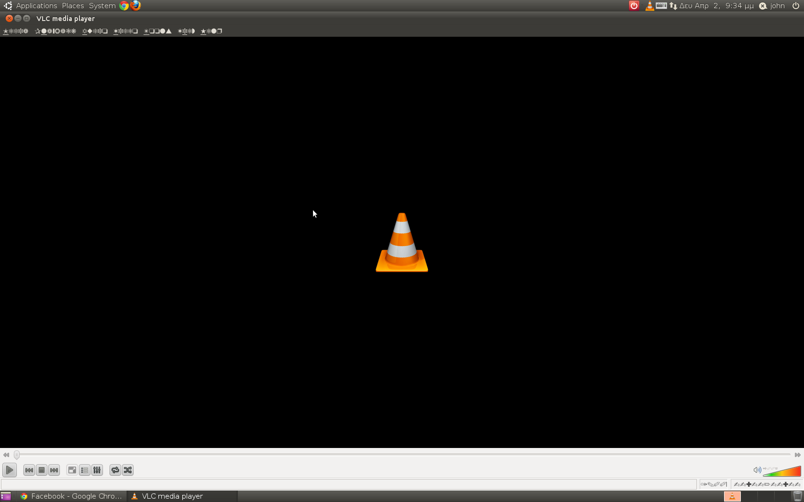Stop playback with the stop button
804x502 pixels.
click(42, 470)
